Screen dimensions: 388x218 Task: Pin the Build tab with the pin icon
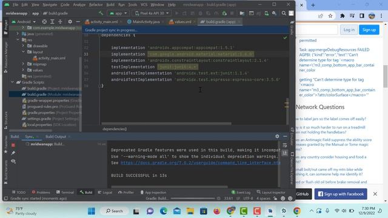(x=13, y=153)
